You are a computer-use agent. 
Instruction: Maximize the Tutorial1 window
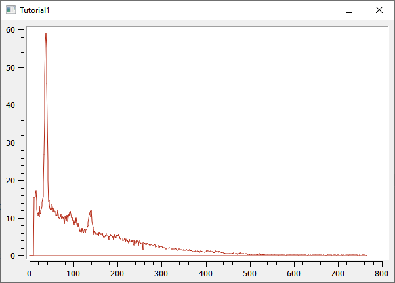[x=349, y=10]
